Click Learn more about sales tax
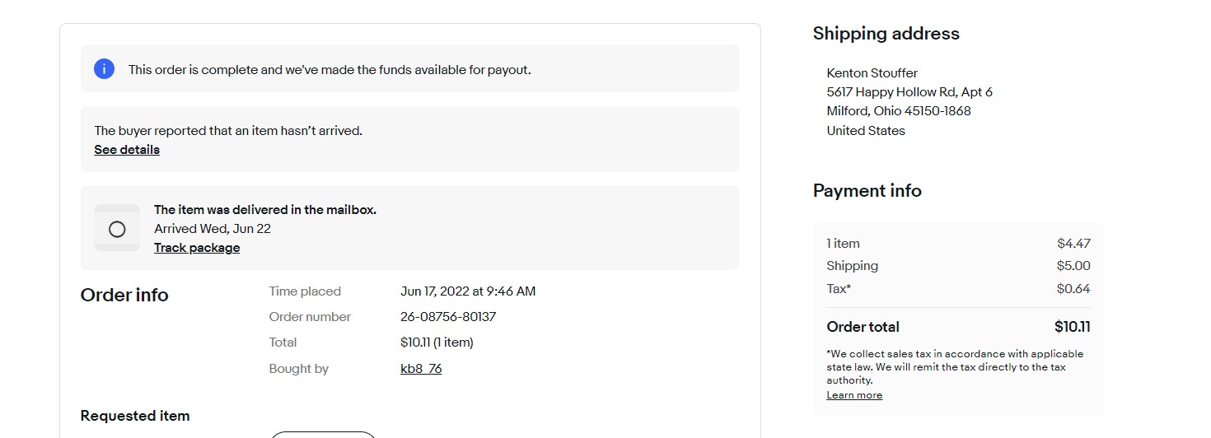The height and width of the screenshot is (438, 1211). pos(854,395)
